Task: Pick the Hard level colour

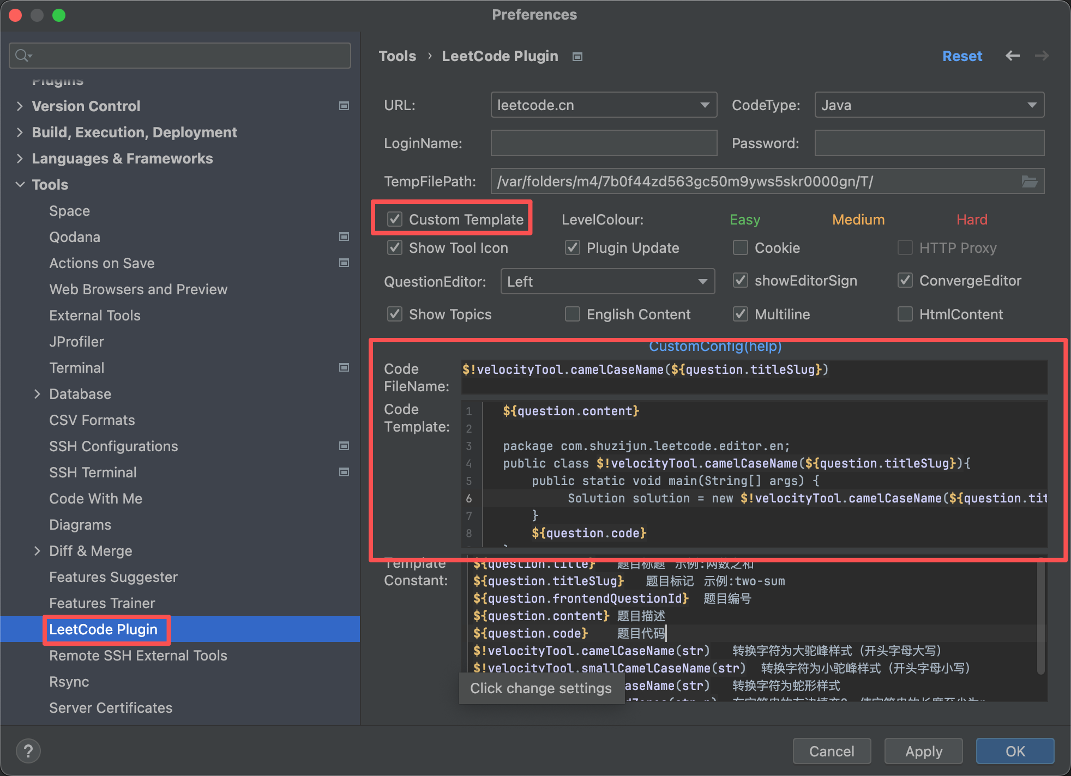Action: [x=972, y=219]
